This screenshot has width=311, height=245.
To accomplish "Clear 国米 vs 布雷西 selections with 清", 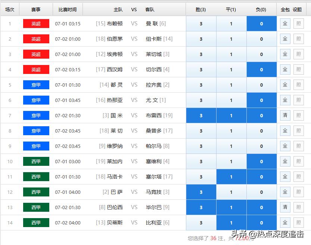I will 285,115.
